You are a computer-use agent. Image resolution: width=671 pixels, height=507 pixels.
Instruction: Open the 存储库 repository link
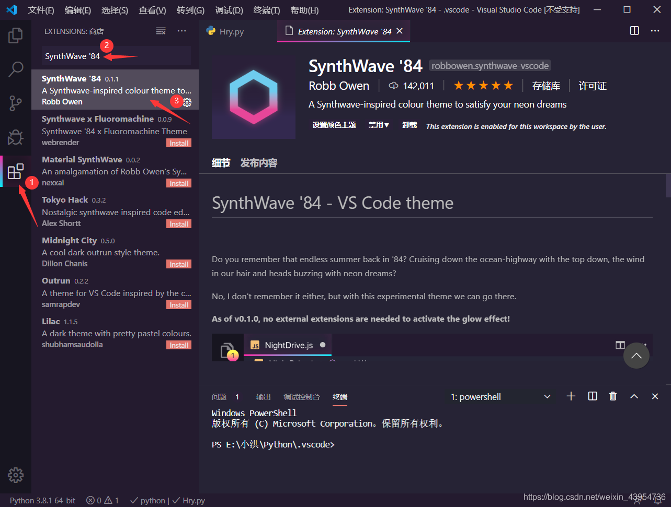coord(546,86)
